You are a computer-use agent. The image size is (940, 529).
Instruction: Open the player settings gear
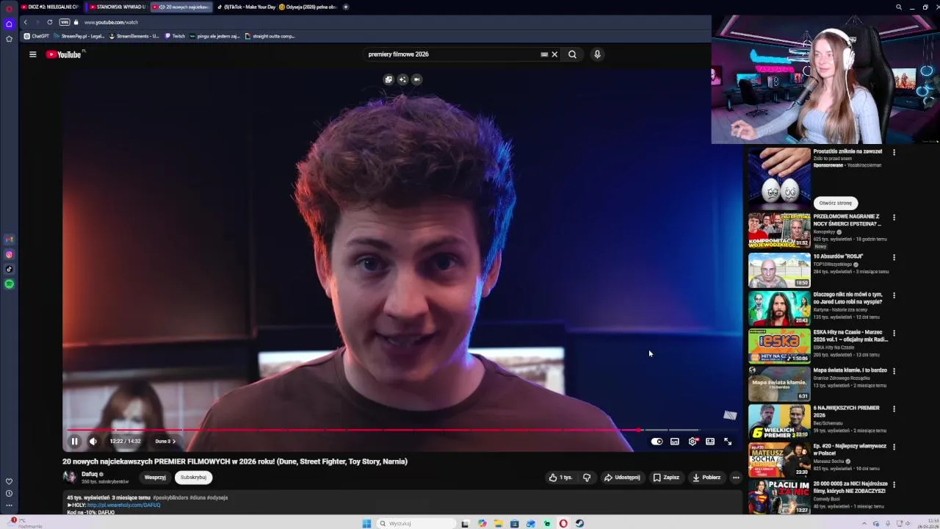pyautogui.click(x=693, y=442)
